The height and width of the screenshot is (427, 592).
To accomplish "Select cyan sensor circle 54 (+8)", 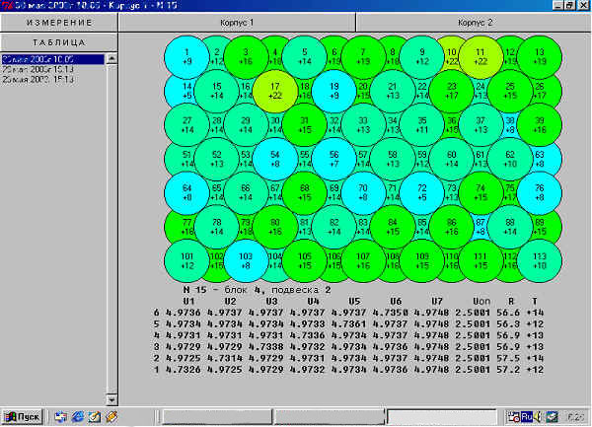I will pos(275,159).
